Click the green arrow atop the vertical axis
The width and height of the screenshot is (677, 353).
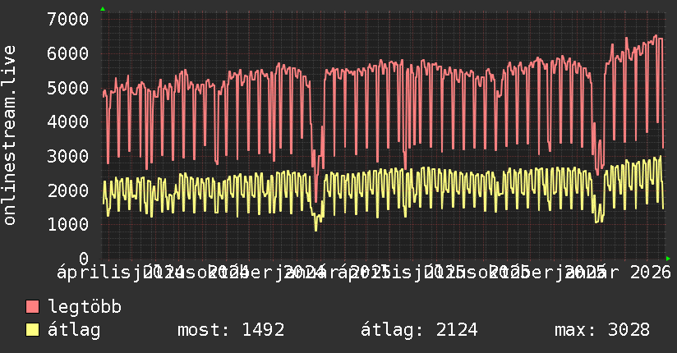(102, 9)
